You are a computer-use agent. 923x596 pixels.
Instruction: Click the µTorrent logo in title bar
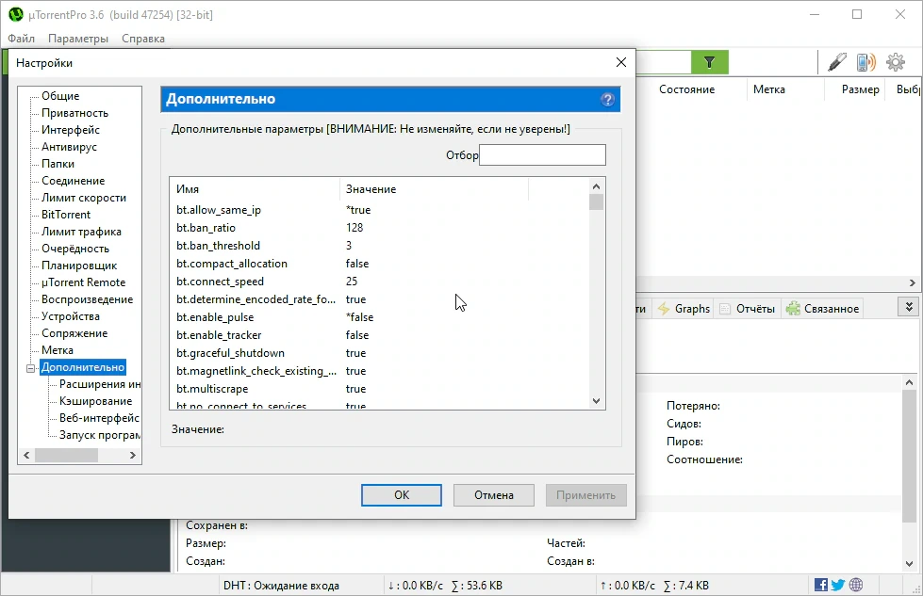pyautogui.click(x=16, y=14)
